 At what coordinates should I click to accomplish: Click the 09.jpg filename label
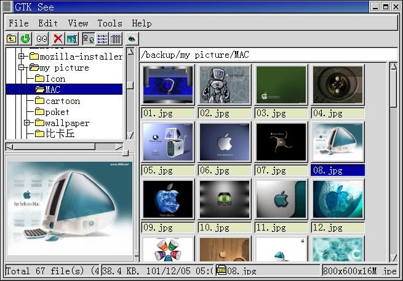pos(168,228)
